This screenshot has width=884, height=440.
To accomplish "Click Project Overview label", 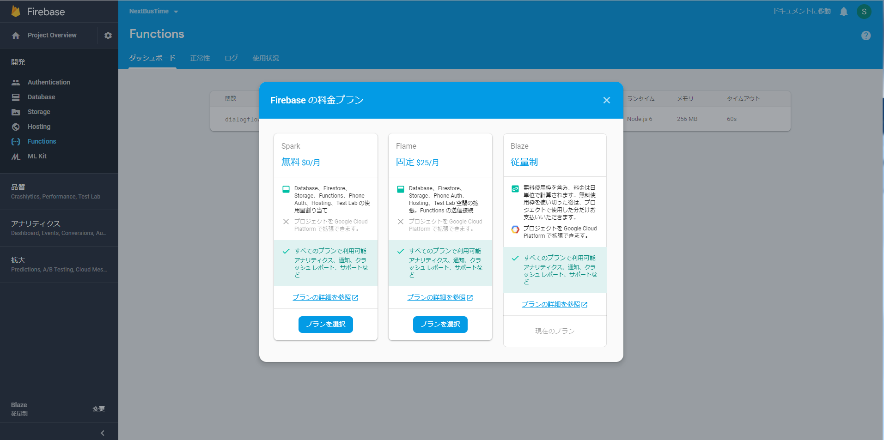I will pyautogui.click(x=52, y=36).
